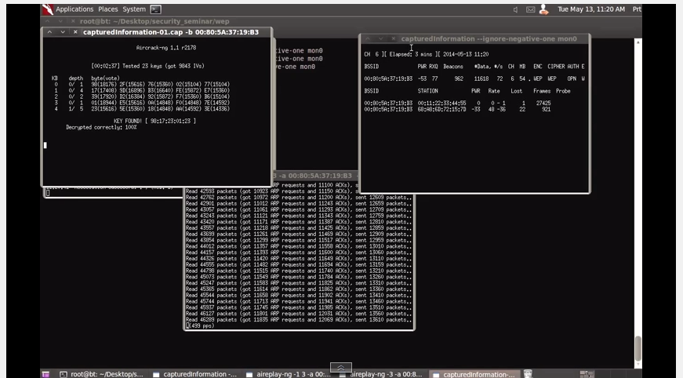Switch to aireplay-ng -3 -a taskbar entry
The height and width of the screenshot is (378, 683).
click(x=382, y=374)
